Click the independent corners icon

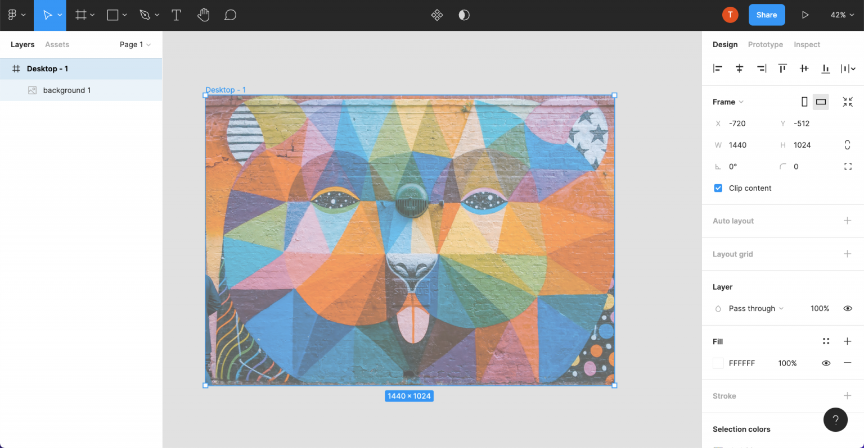point(847,167)
